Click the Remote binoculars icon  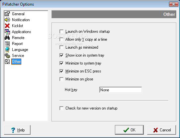[7, 38]
